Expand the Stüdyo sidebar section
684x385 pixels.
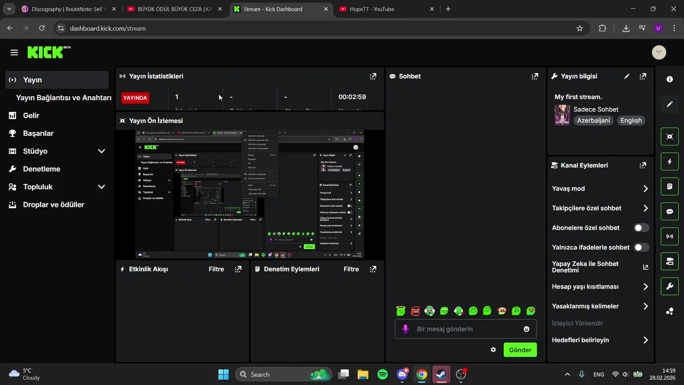(x=102, y=151)
